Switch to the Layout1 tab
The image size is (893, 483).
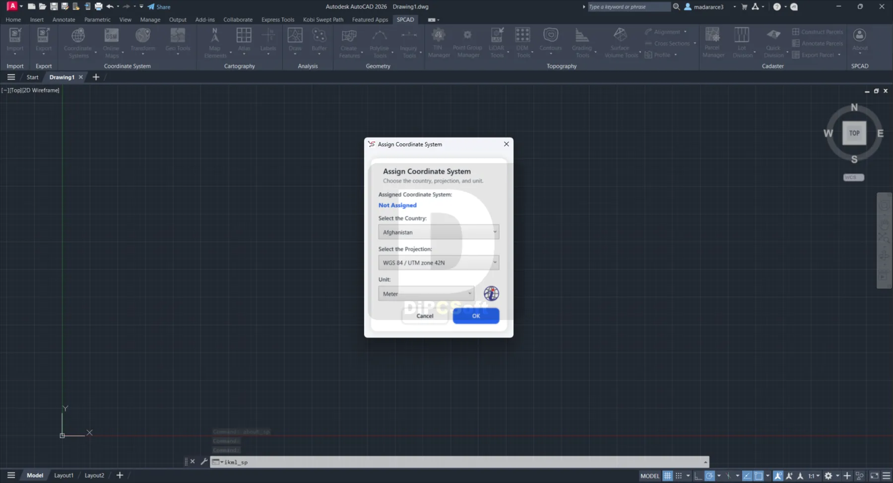[x=64, y=476]
